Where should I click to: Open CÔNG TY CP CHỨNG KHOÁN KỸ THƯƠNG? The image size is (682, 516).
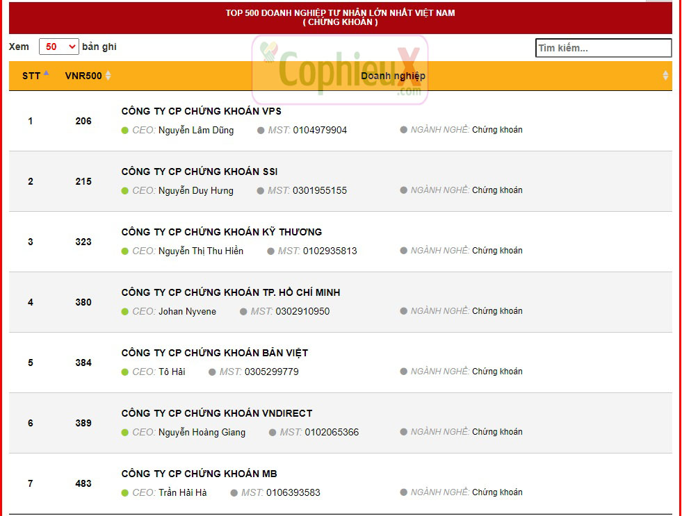tap(221, 232)
